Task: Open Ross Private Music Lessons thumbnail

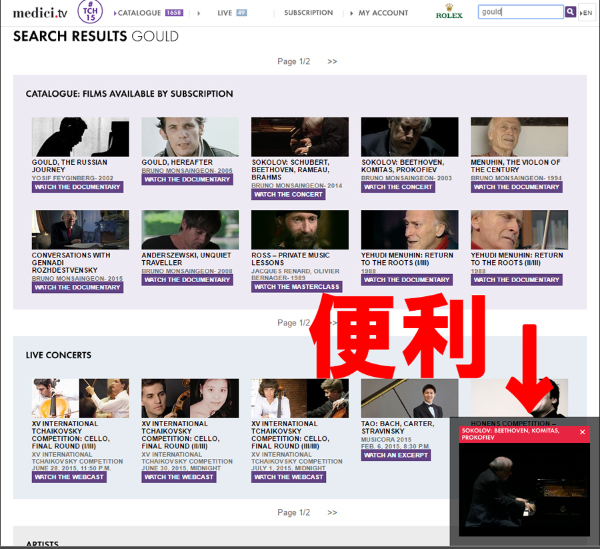Action: (x=300, y=229)
